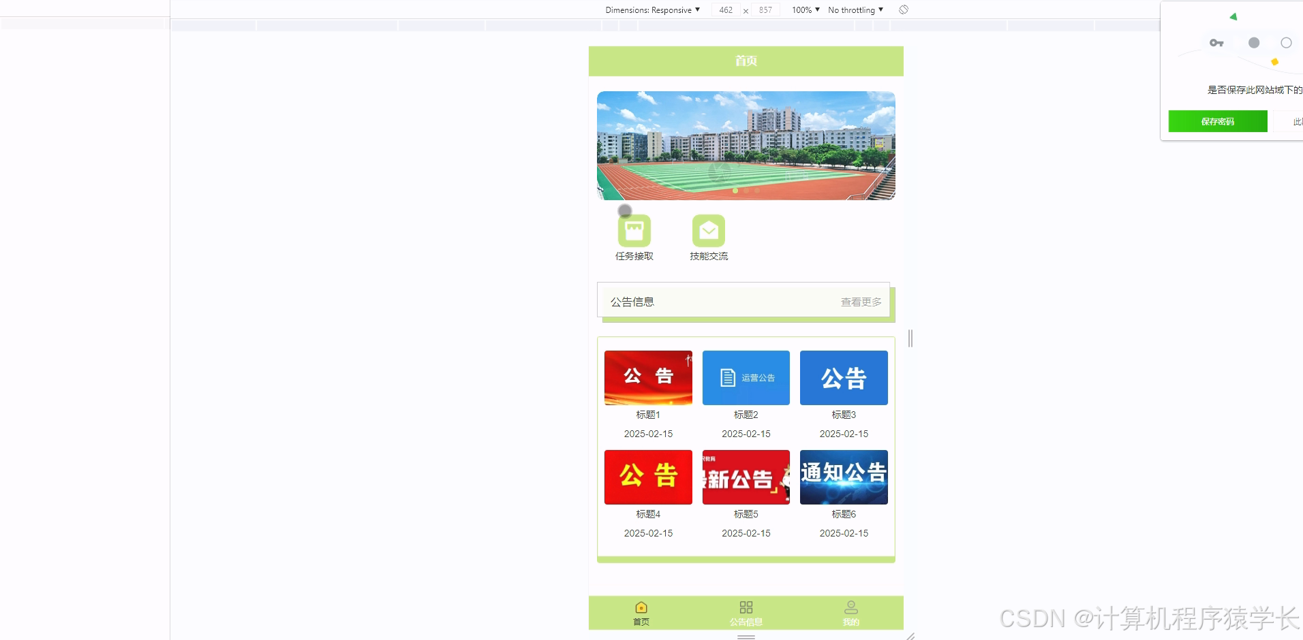Open 查看更多 link in 公告信息 section
This screenshot has width=1303, height=640.
tap(861, 302)
